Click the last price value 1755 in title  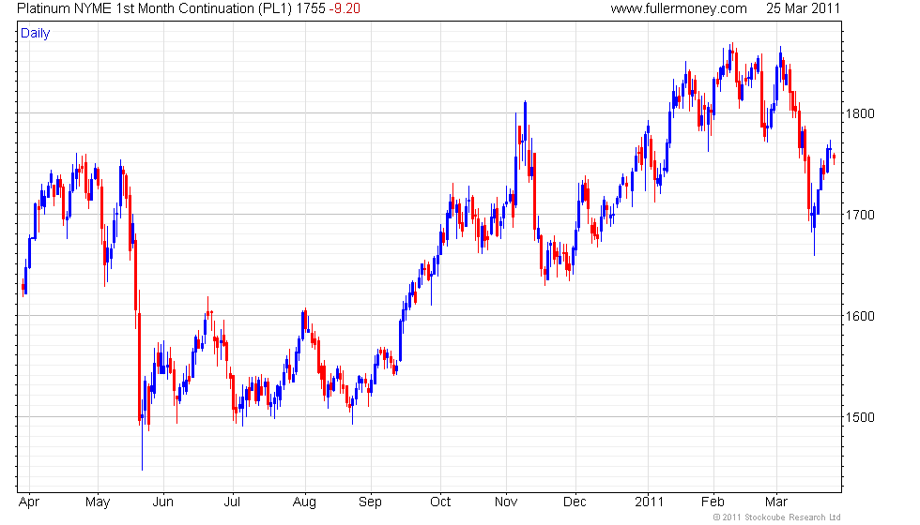[x=311, y=8]
